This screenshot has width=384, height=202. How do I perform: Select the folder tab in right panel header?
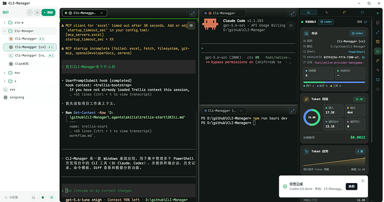click(362, 12)
